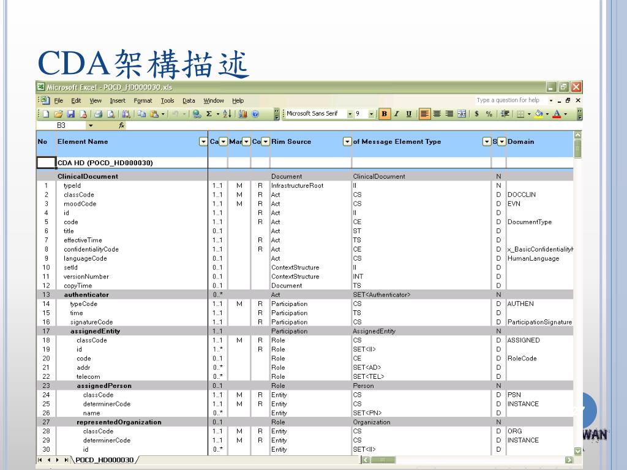Open Microsoft Excel Help icon

tap(255, 114)
